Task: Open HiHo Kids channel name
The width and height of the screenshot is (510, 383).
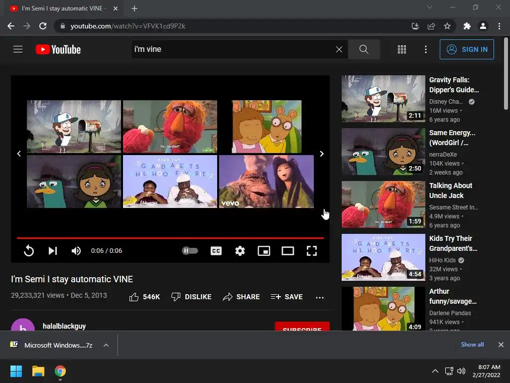Action: (x=442, y=260)
